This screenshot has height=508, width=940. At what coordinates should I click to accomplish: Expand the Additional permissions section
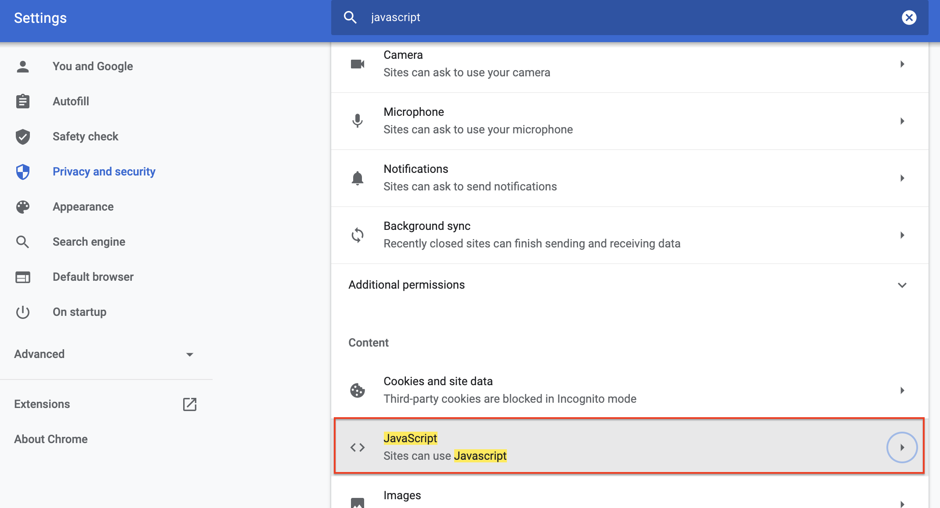click(x=902, y=285)
